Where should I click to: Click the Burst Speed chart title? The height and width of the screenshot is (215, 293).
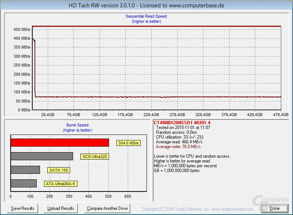(77, 125)
